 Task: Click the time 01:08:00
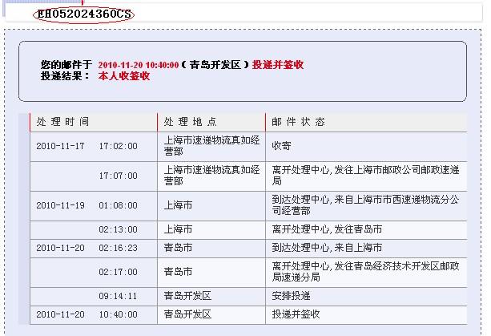tap(118, 205)
